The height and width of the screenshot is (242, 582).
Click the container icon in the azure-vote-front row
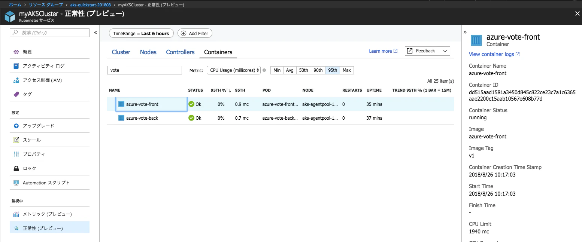[x=121, y=104]
